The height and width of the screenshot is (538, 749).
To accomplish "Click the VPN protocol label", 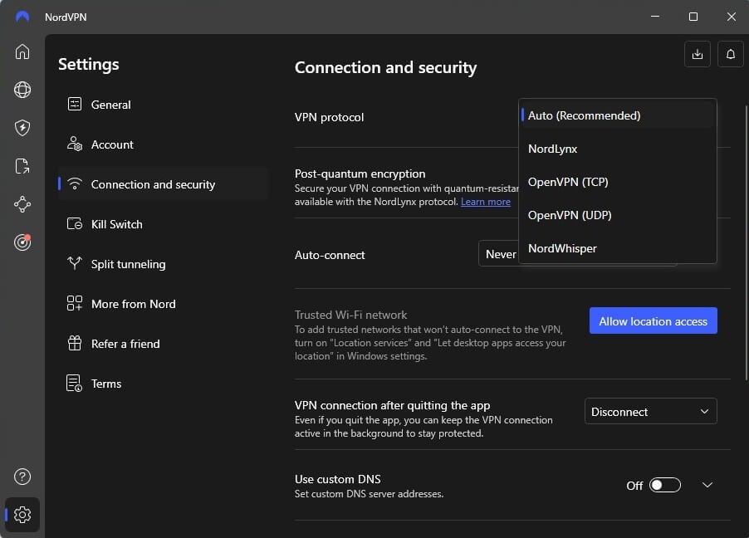I will click(329, 117).
